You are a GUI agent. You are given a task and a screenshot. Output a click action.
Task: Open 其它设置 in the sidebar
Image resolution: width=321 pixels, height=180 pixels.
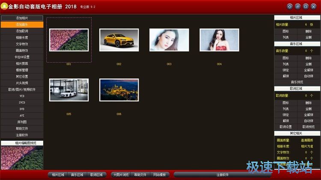point(22,77)
